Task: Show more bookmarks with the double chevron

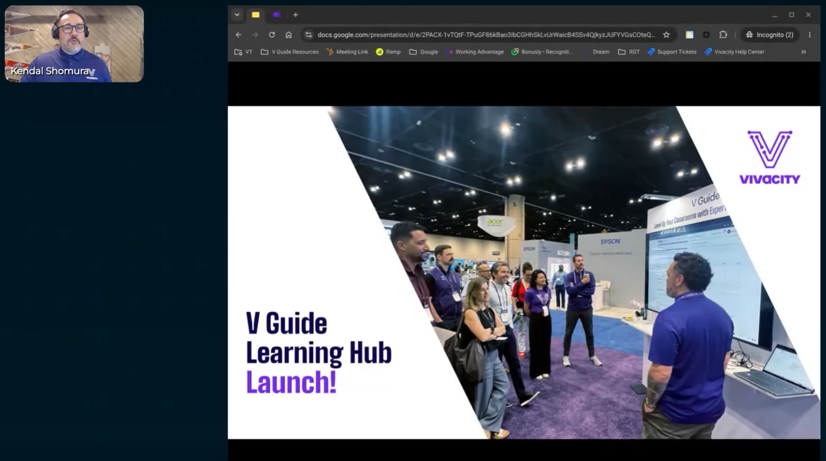Action: tap(804, 52)
